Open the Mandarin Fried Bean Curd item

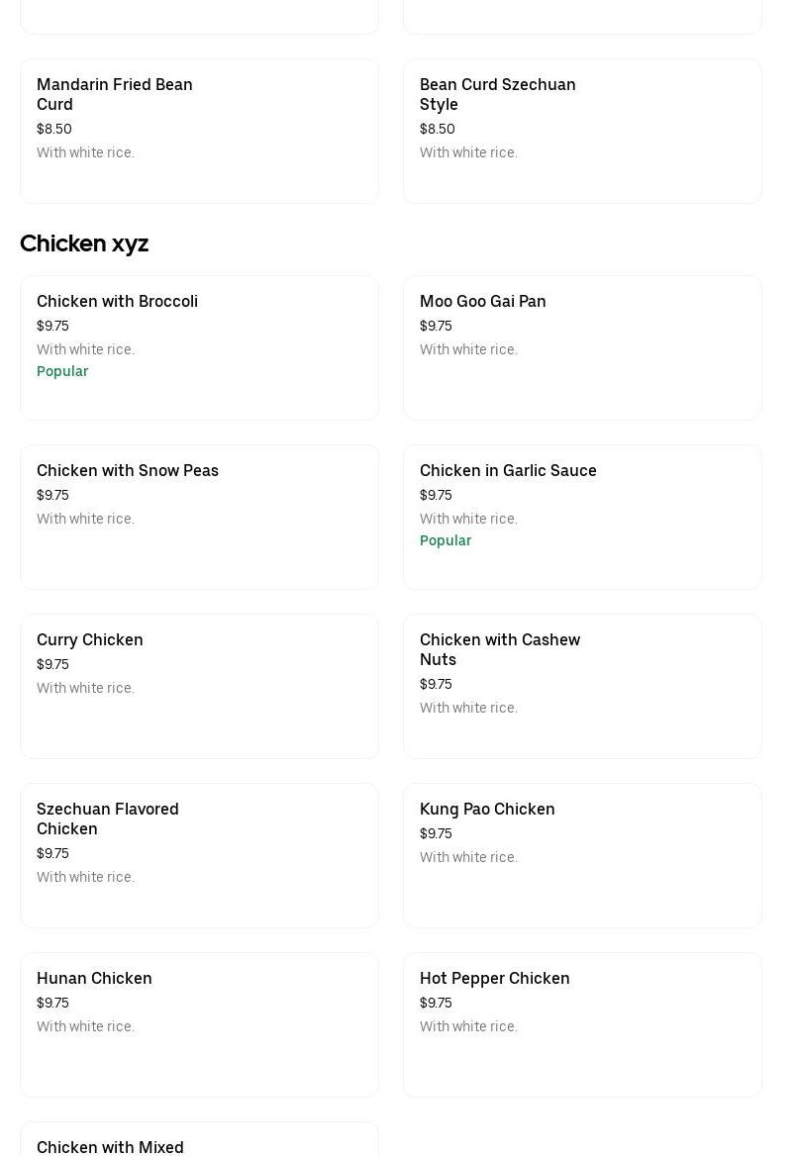tap(199, 131)
